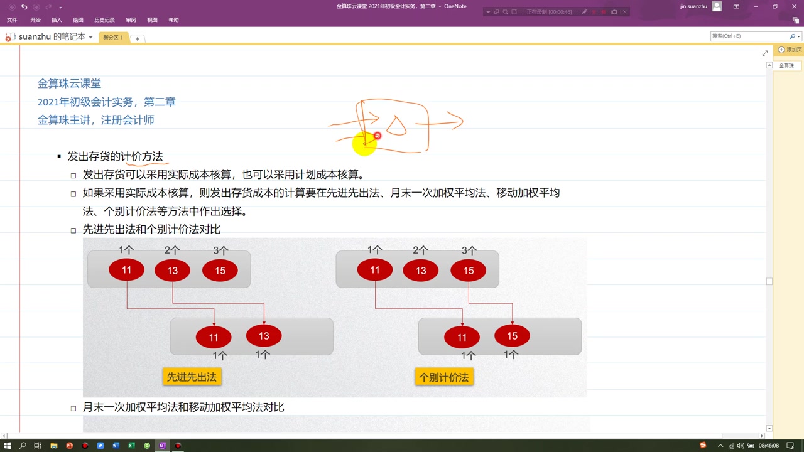Open PowerPoint from the taskbar
This screenshot has height=452, width=804.
[x=69, y=446]
